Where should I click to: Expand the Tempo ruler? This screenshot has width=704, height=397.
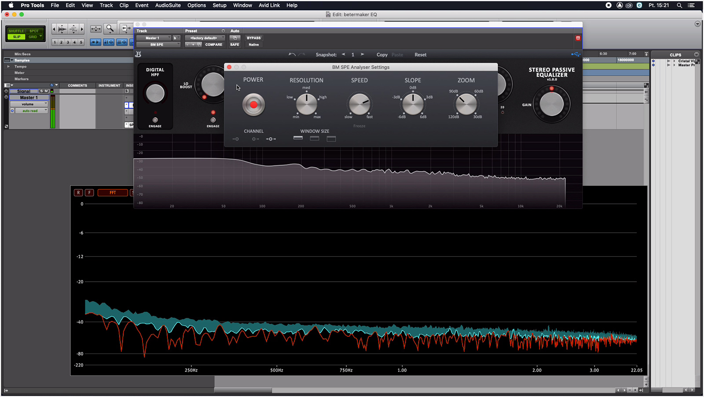[x=8, y=66]
